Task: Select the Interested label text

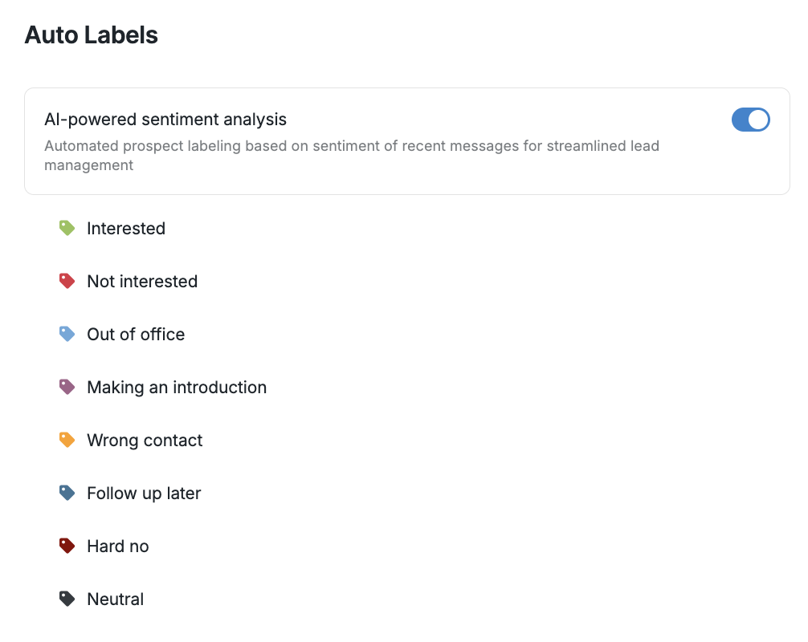Action: (x=126, y=229)
